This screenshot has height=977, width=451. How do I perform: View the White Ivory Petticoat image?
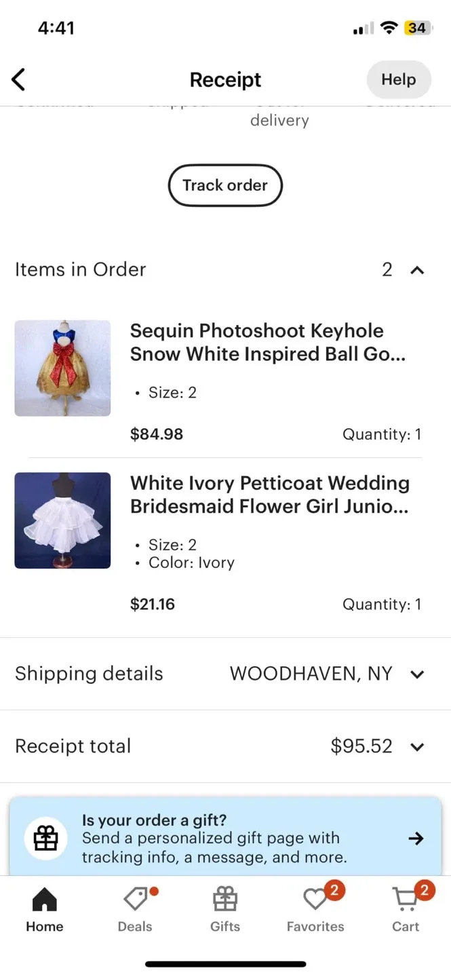click(x=62, y=520)
